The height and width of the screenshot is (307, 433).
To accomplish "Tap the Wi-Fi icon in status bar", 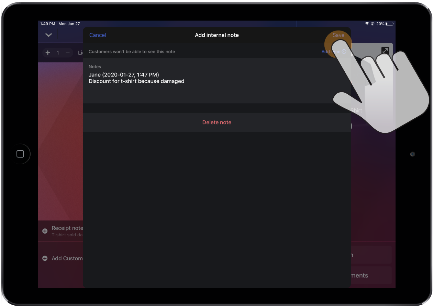I will (x=367, y=24).
